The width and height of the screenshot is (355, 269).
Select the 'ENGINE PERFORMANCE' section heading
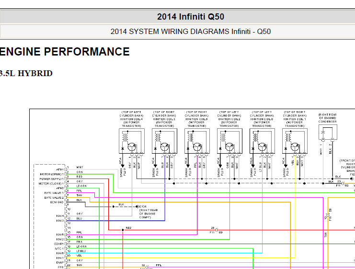pyautogui.click(x=65, y=52)
